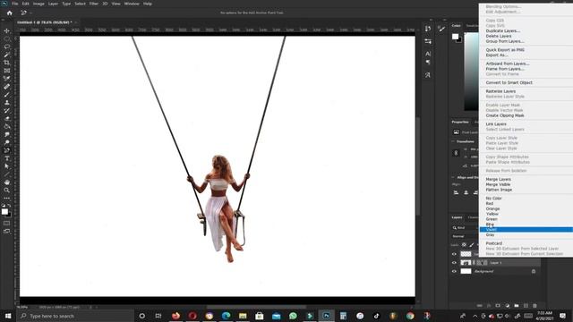Open the History collapsed panel icon
This screenshot has height=322, width=573.
click(428, 29)
